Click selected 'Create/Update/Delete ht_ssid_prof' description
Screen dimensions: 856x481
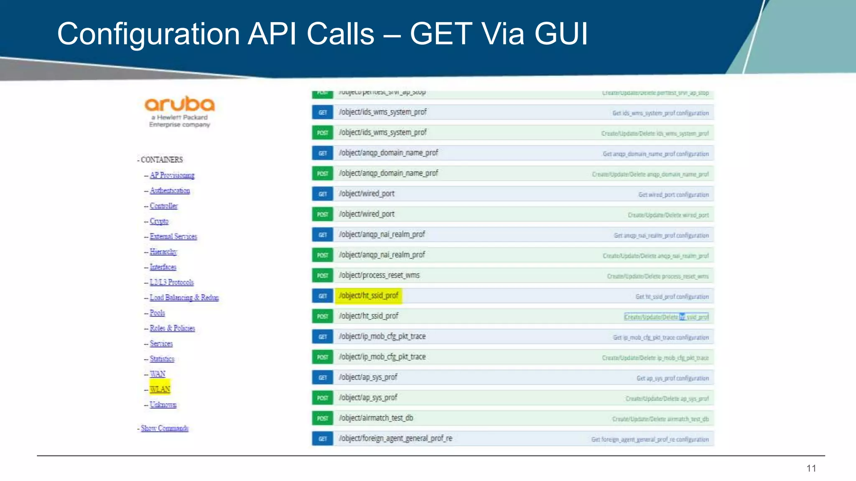666,317
